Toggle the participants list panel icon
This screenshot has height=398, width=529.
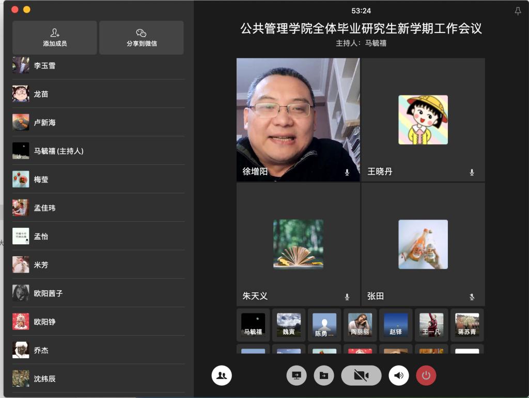coord(222,375)
